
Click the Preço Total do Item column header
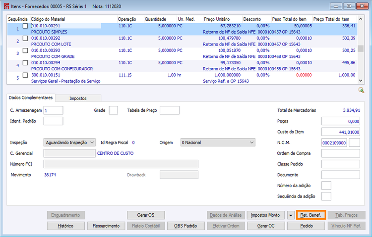tap(334, 19)
